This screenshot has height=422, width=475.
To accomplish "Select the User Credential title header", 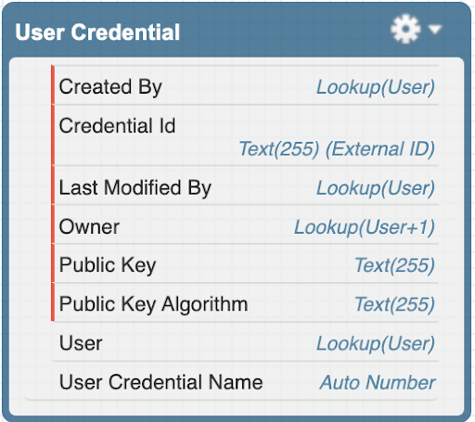I will coord(97,32).
